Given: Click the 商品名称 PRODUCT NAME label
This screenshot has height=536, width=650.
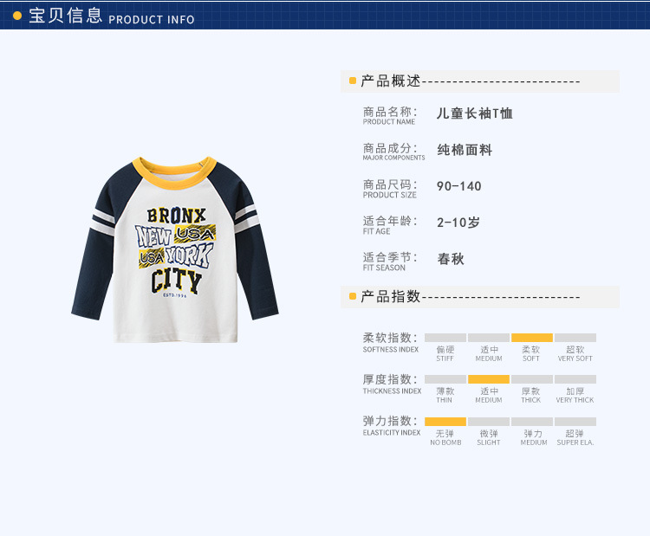Looking at the screenshot, I should click(390, 115).
